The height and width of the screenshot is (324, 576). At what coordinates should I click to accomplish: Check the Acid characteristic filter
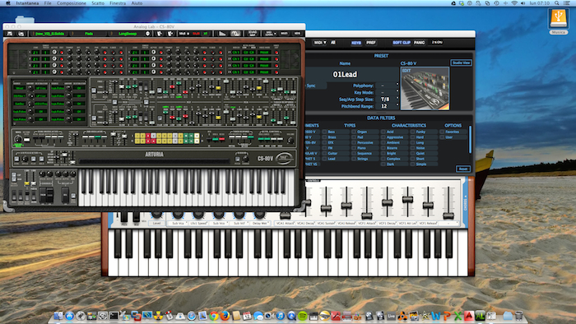(x=383, y=132)
